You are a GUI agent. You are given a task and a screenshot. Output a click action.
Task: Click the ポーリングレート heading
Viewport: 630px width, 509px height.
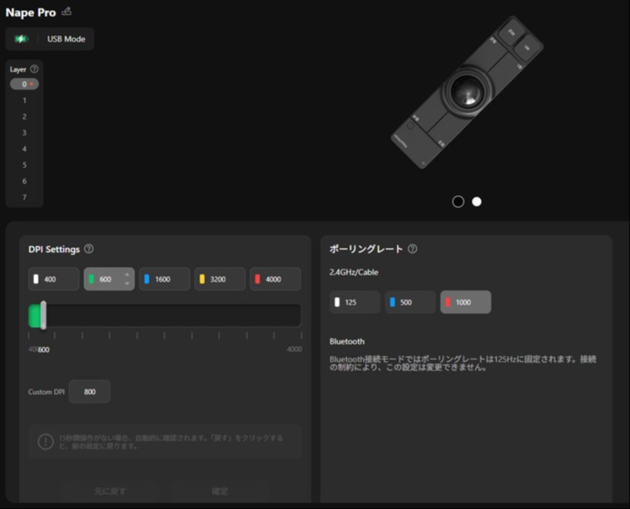(x=366, y=249)
